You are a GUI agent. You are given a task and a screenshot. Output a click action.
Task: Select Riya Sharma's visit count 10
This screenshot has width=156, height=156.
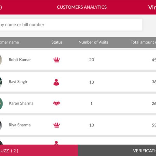pos(92,125)
